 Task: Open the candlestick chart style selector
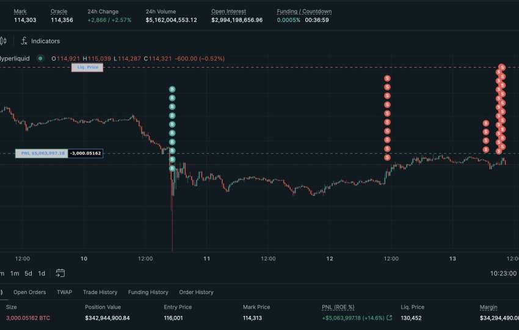click(3, 41)
